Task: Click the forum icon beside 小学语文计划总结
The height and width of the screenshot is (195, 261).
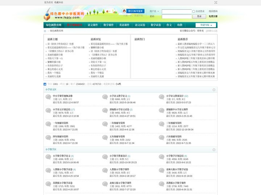Action: (x=48, y=110)
